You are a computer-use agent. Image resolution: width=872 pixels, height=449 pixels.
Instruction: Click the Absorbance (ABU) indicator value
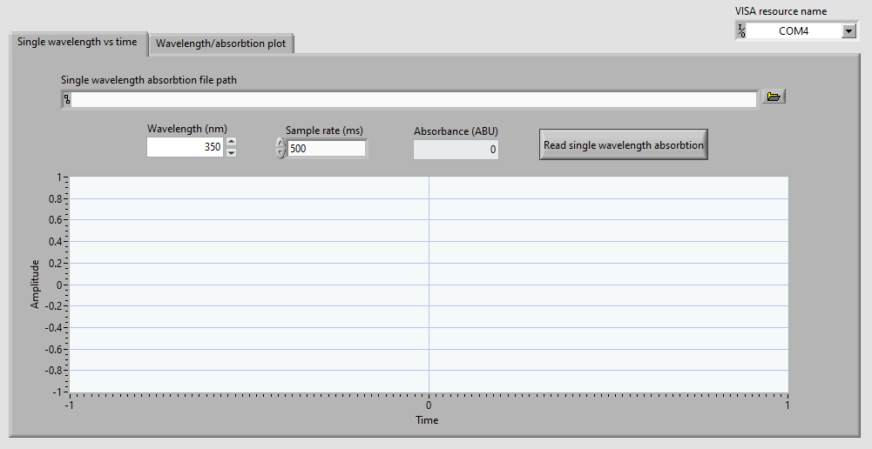pos(456,150)
